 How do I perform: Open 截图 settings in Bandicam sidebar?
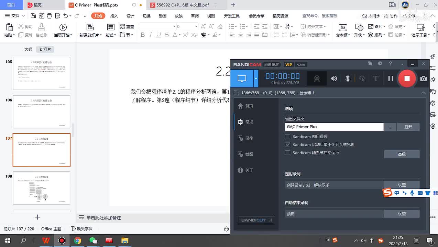245,154
